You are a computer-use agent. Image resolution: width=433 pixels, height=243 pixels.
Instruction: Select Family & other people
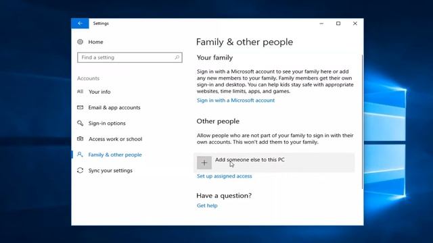click(x=115, y=155)
